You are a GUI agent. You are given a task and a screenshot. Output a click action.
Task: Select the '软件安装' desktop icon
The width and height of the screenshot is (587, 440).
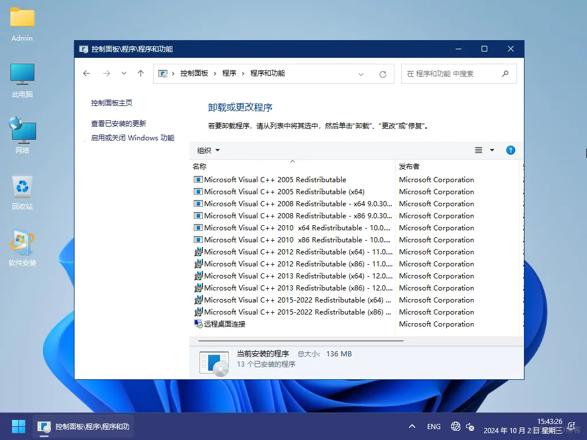tap(22, 247)
